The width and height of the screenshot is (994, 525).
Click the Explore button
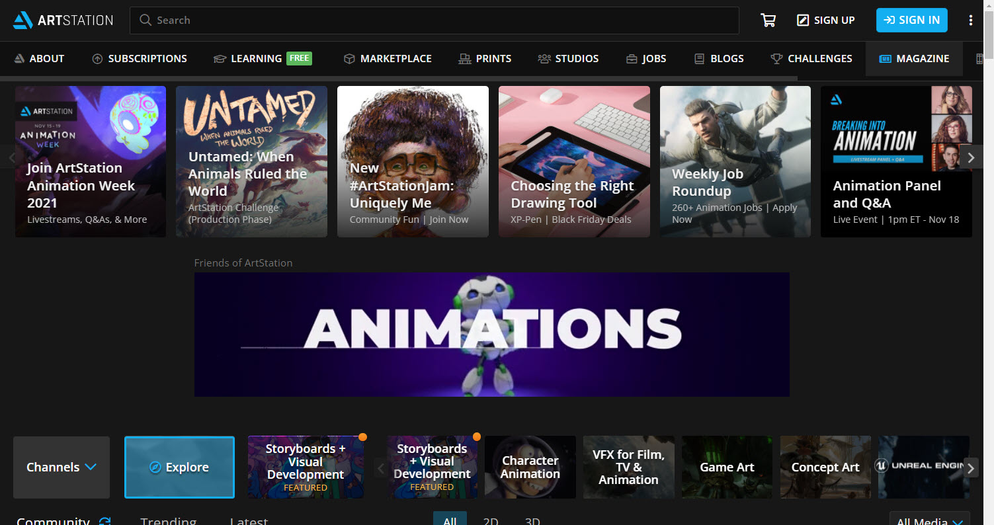coord(179,467)
